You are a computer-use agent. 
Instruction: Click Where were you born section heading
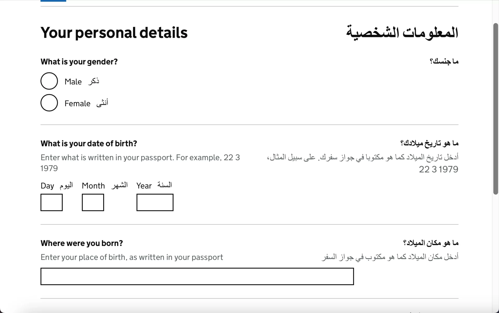(82, 243)
